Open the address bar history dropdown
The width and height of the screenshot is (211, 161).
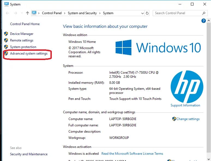pyautogui.click(x=143, y=13)
